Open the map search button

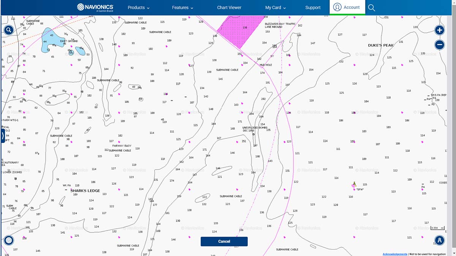(x=9, y=30)
